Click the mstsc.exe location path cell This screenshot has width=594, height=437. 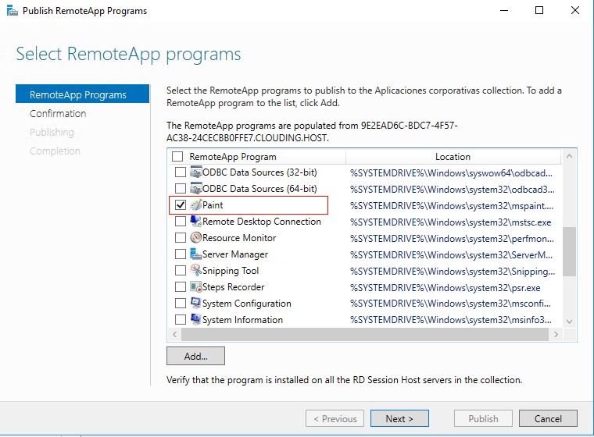pyautogui.click(x=450, y=222)
